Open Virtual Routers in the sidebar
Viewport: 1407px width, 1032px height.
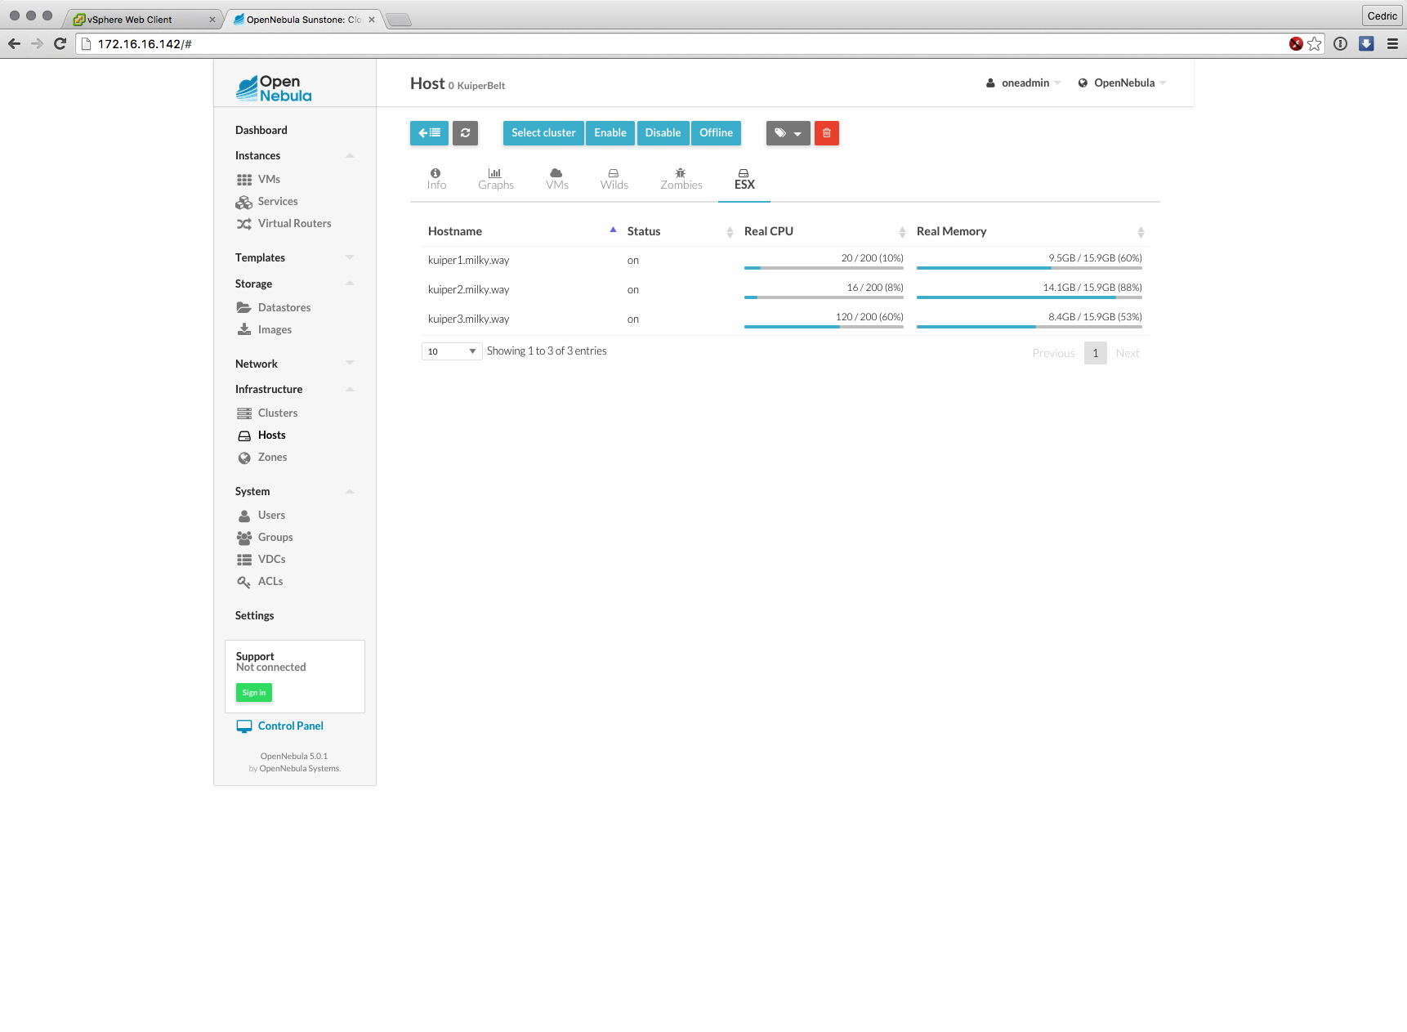294,224
